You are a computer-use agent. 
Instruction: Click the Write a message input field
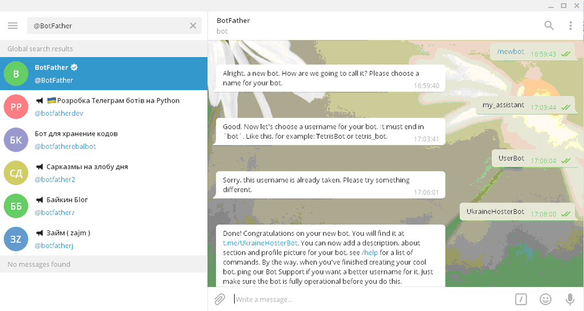click(x=366, y=299)
